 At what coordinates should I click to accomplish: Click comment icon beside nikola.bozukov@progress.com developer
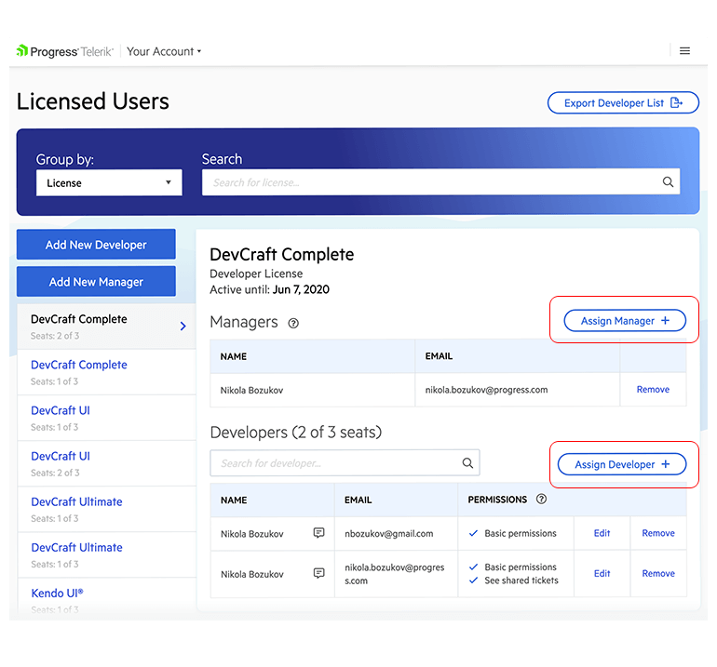[x=318, y=573]
